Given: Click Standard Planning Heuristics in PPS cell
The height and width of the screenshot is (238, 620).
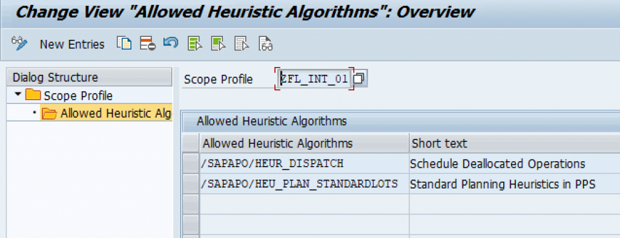Looking at the screenshot, I should pos(515,184).
